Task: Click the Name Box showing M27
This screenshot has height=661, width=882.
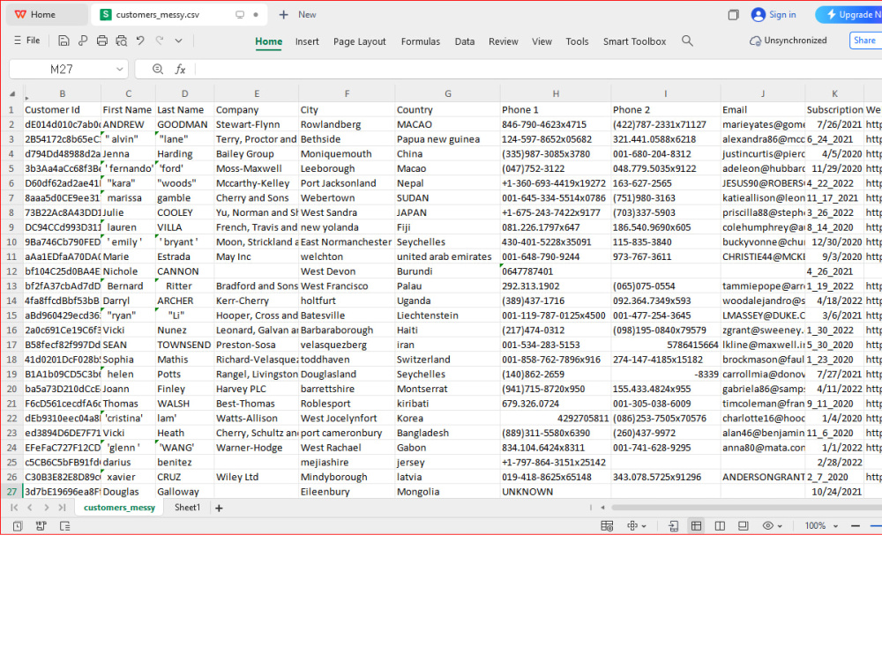Action: 62,69
